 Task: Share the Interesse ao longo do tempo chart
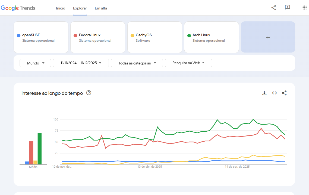click(284, 93)
